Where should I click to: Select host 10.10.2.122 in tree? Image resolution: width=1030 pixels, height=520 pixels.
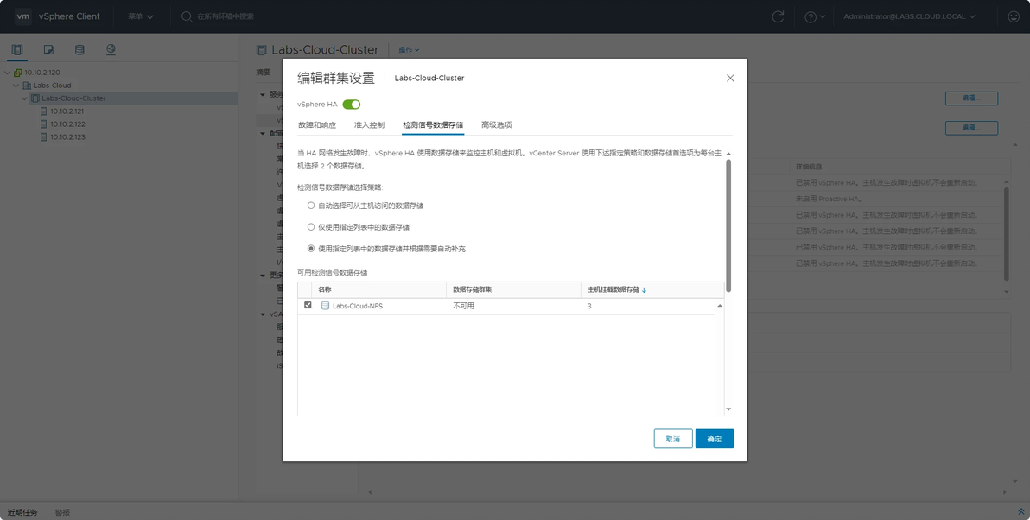(67, 124)
